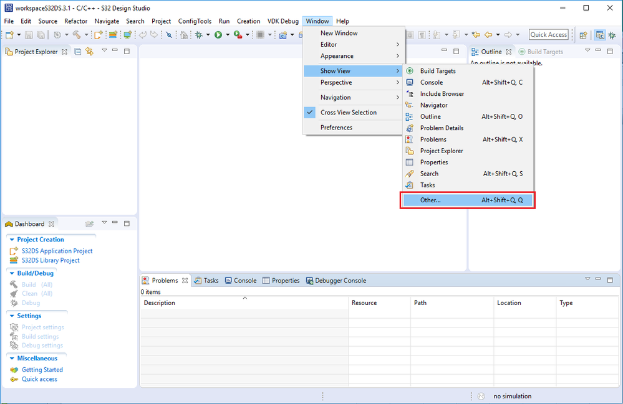Click the green bug Debug toolbar icon

pyautogui.click(x=199, y=35)
